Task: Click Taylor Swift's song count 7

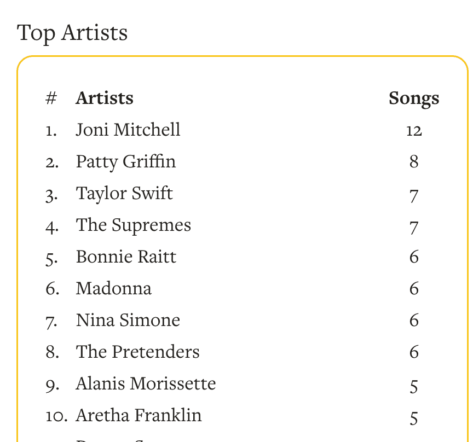Action: [x=414, y=195]
